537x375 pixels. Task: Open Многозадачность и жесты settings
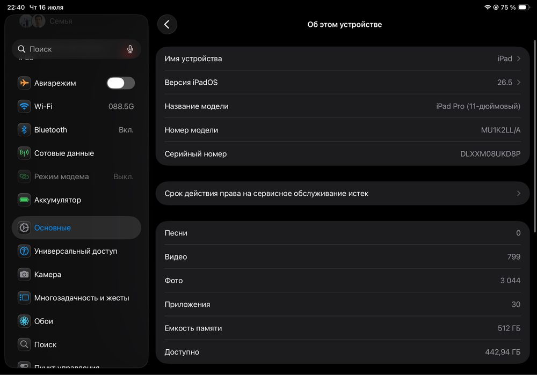click(x=76, y=298)
